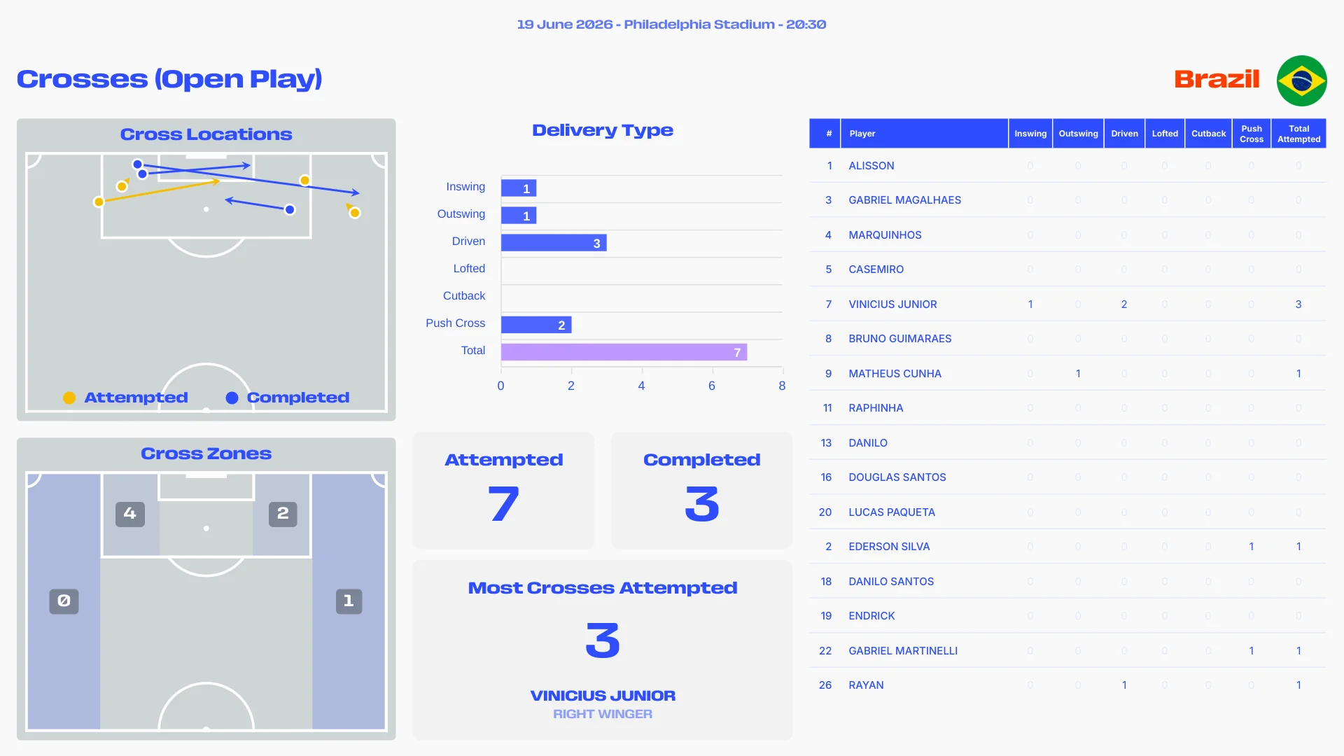Viewport: 1344px width, 756px height.
Task: Open the Most Crosses Attempted card
Action: (x=603, y=650)
